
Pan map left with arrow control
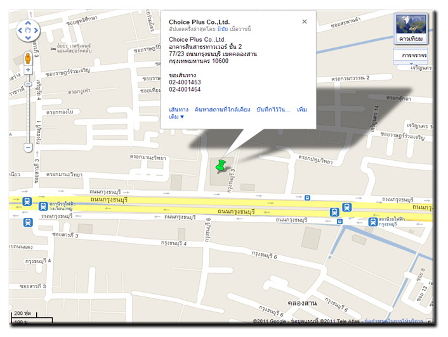coord(20,30)
